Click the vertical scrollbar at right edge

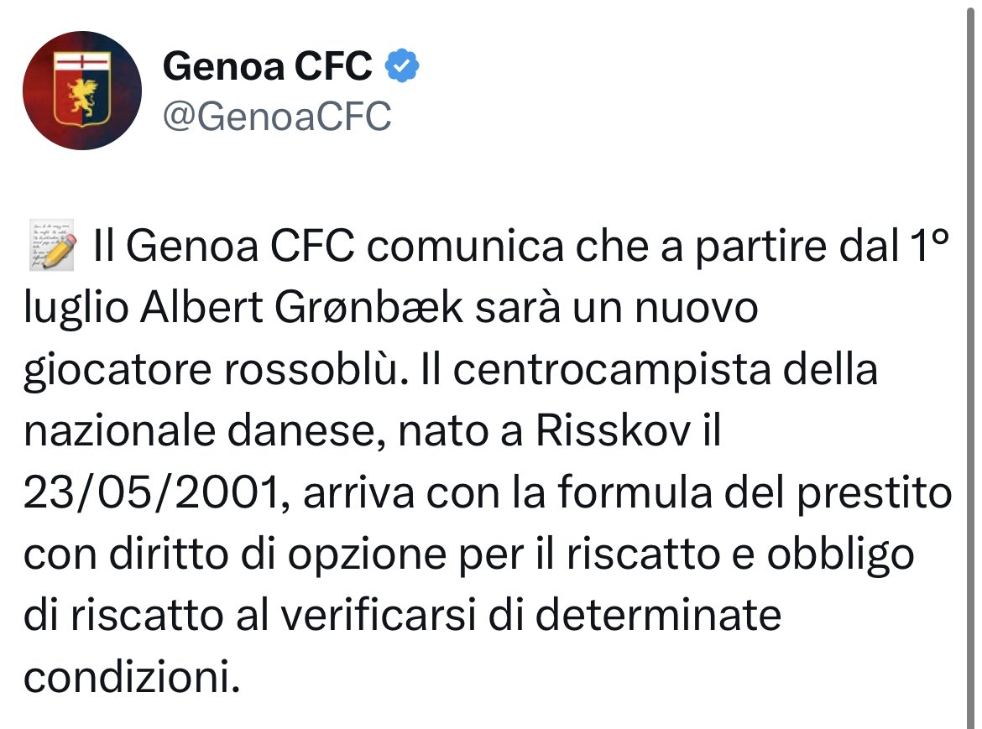coord(969,364)
